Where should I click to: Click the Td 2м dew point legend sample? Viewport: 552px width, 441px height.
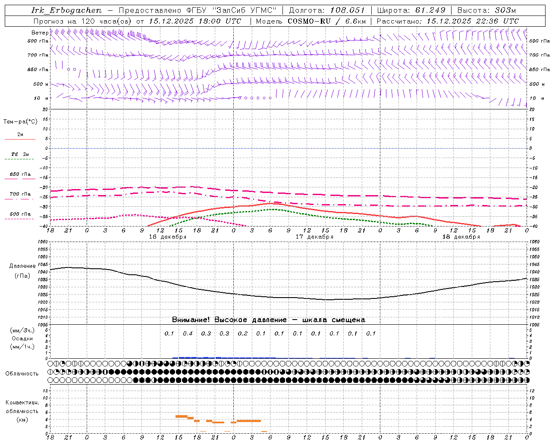click(20, 159)
